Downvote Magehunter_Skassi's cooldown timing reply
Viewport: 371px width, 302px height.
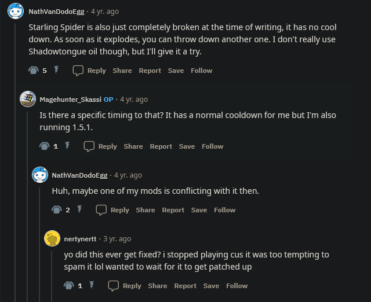tap(67, 146)
